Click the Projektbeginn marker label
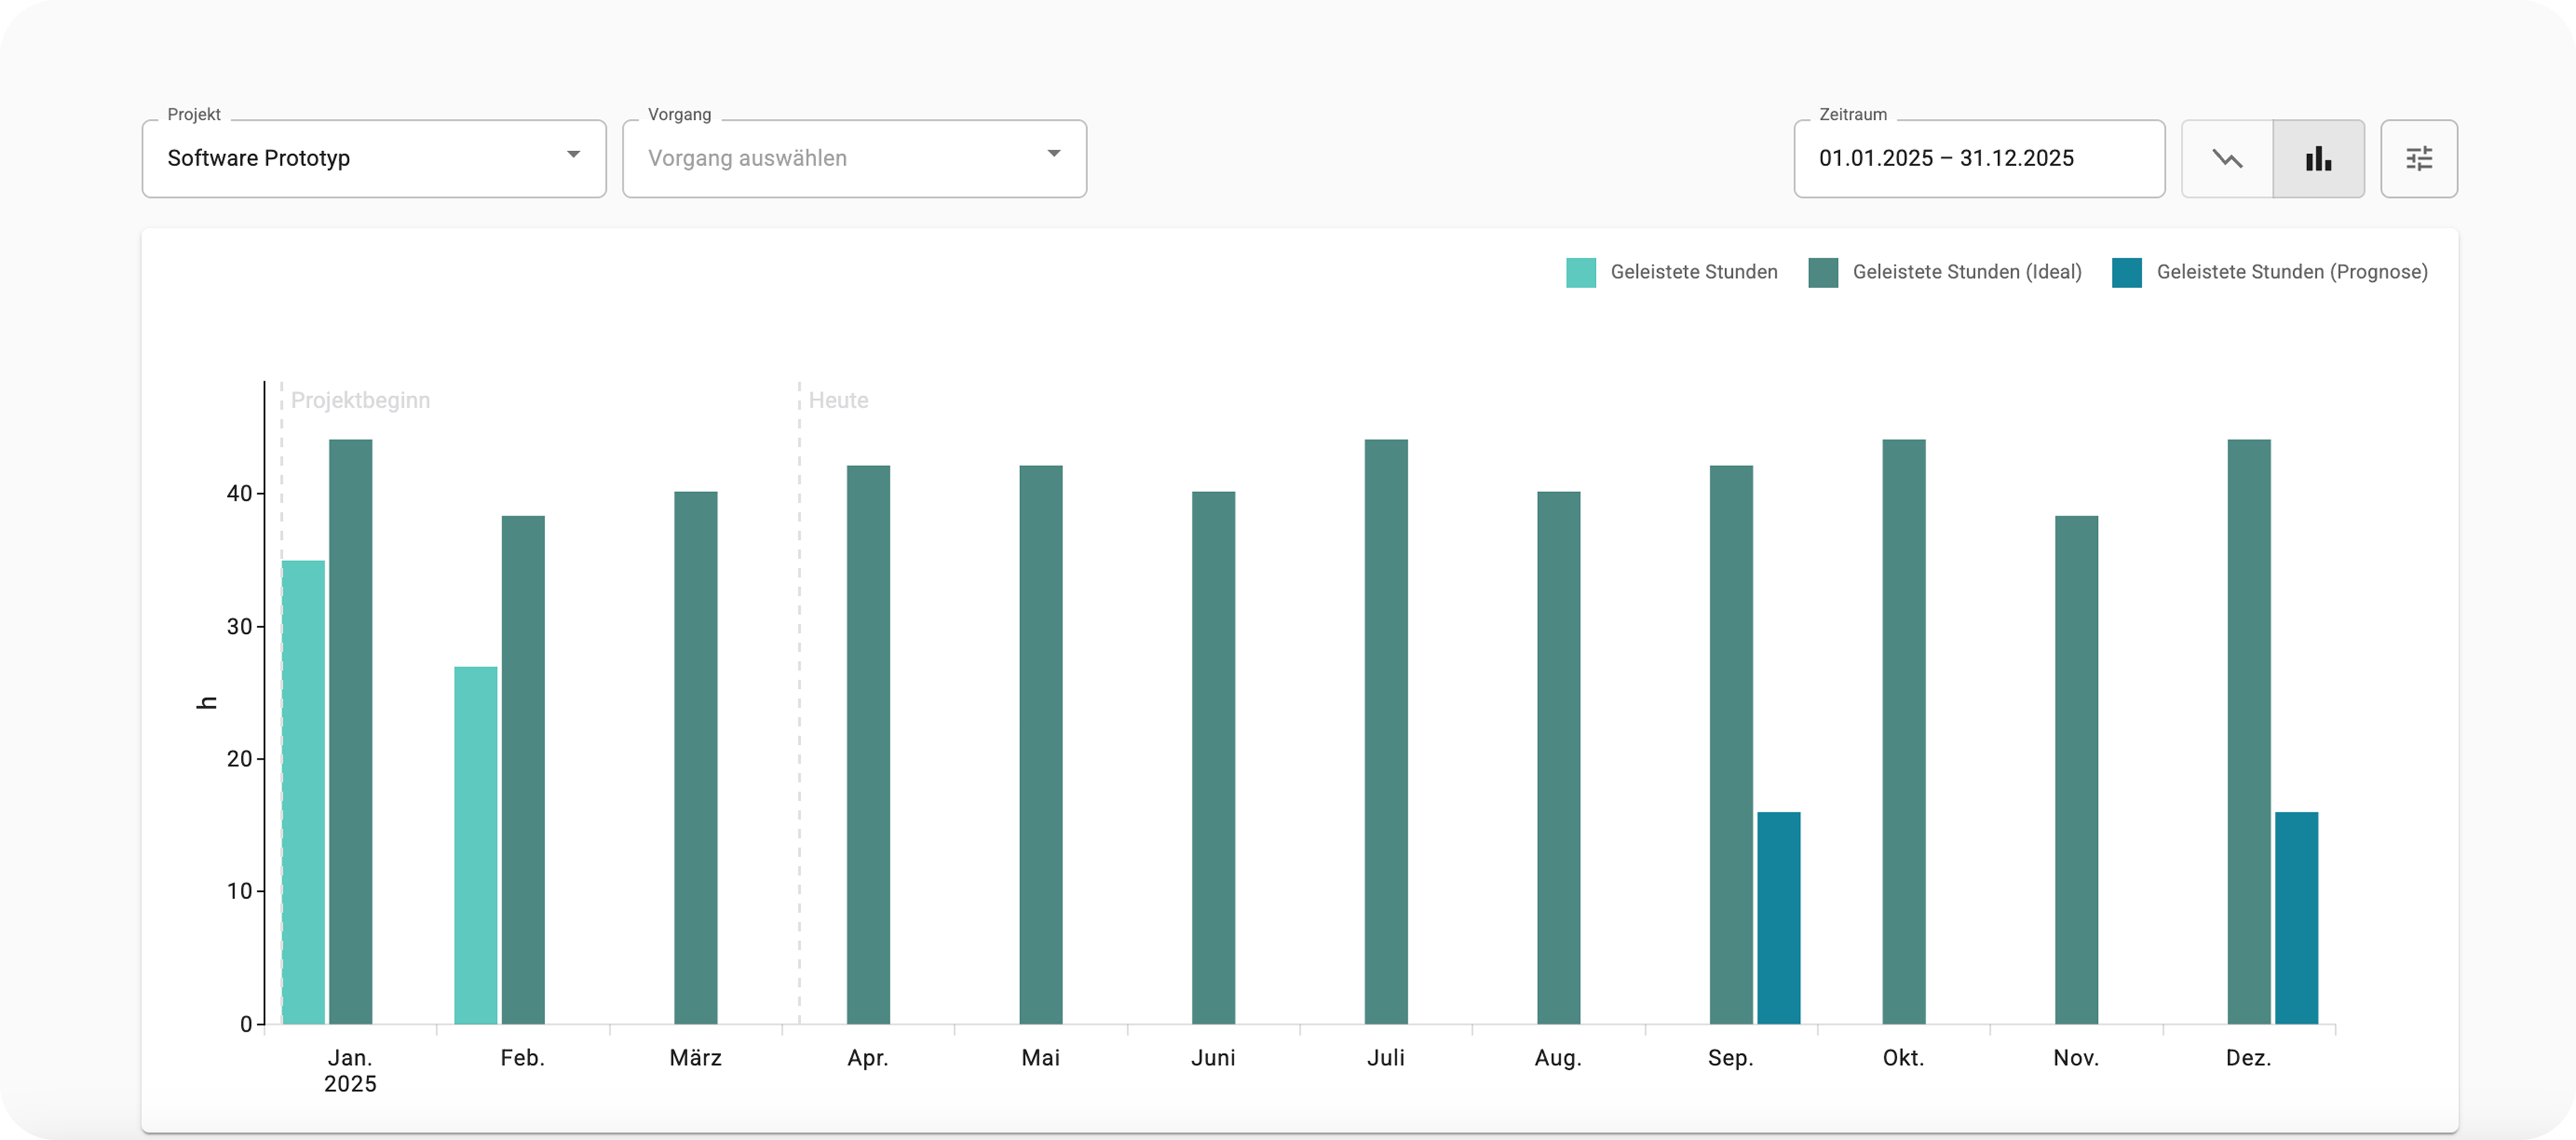 (x=360, y=401)
